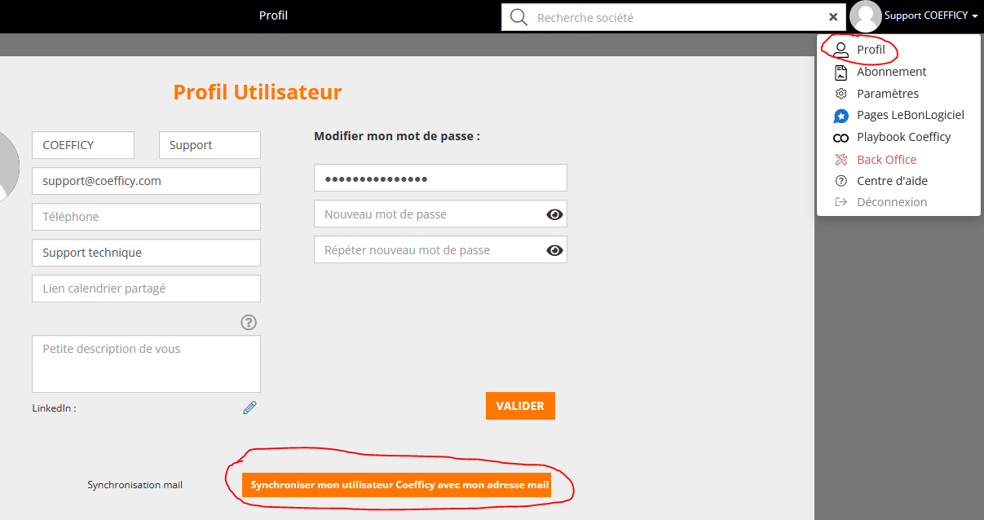Click the blue LeBonLogiciel star icon

[x=841, y=116]
